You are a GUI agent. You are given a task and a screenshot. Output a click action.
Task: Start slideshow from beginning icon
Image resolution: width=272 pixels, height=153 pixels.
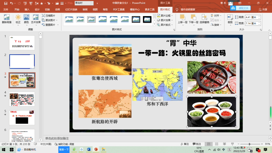pyautogui.click(x=25, y=3)
